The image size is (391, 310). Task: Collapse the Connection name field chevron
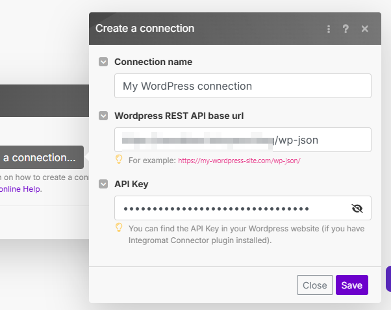[103, 62]
